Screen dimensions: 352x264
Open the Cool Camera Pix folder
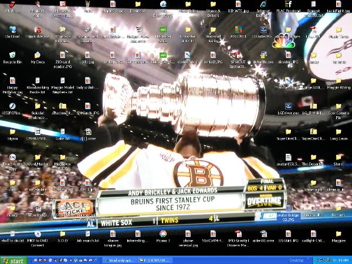pyautogui.click(x=339, y=106)
